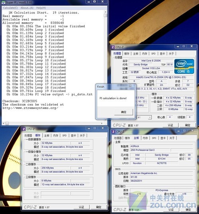Close the Finish dialog with X
This screenshot has height=214, width=199.
(x=130, y=86)
